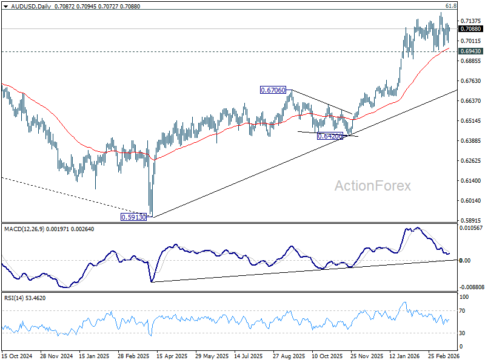Image resolution: width=485 pixels, height=363 pixels.
Task: Select the 15 Apr 2025 date marker
Action: tap(172, 356)
